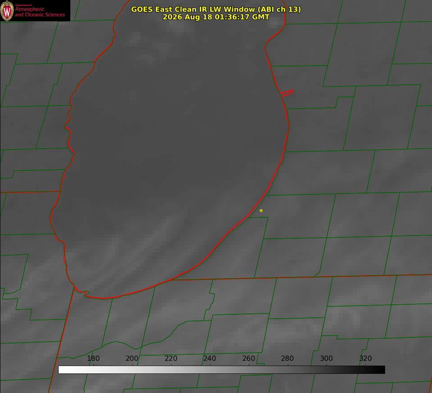Click the white end of the colorbar

click(x=61, y=370)
